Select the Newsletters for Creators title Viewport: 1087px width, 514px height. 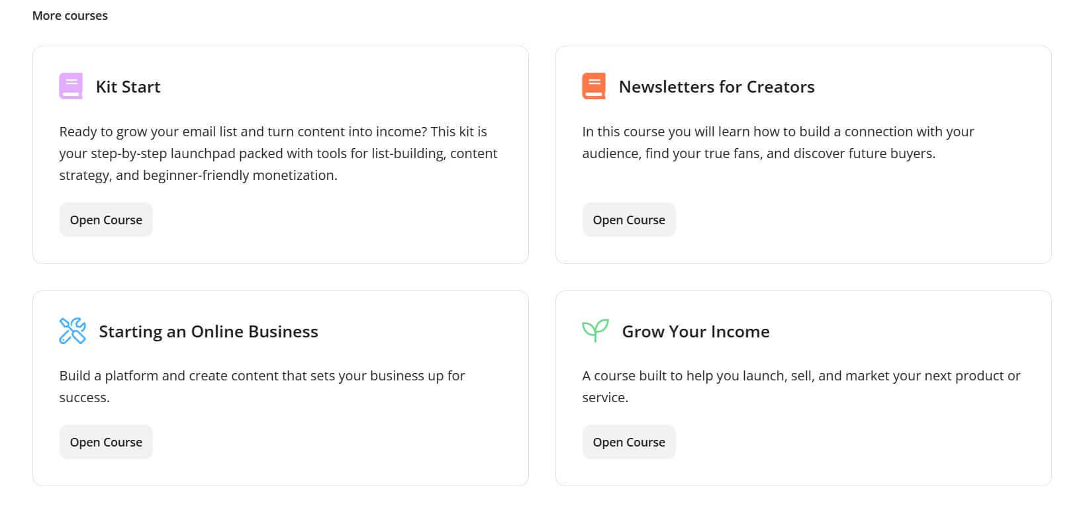(717, 87)
